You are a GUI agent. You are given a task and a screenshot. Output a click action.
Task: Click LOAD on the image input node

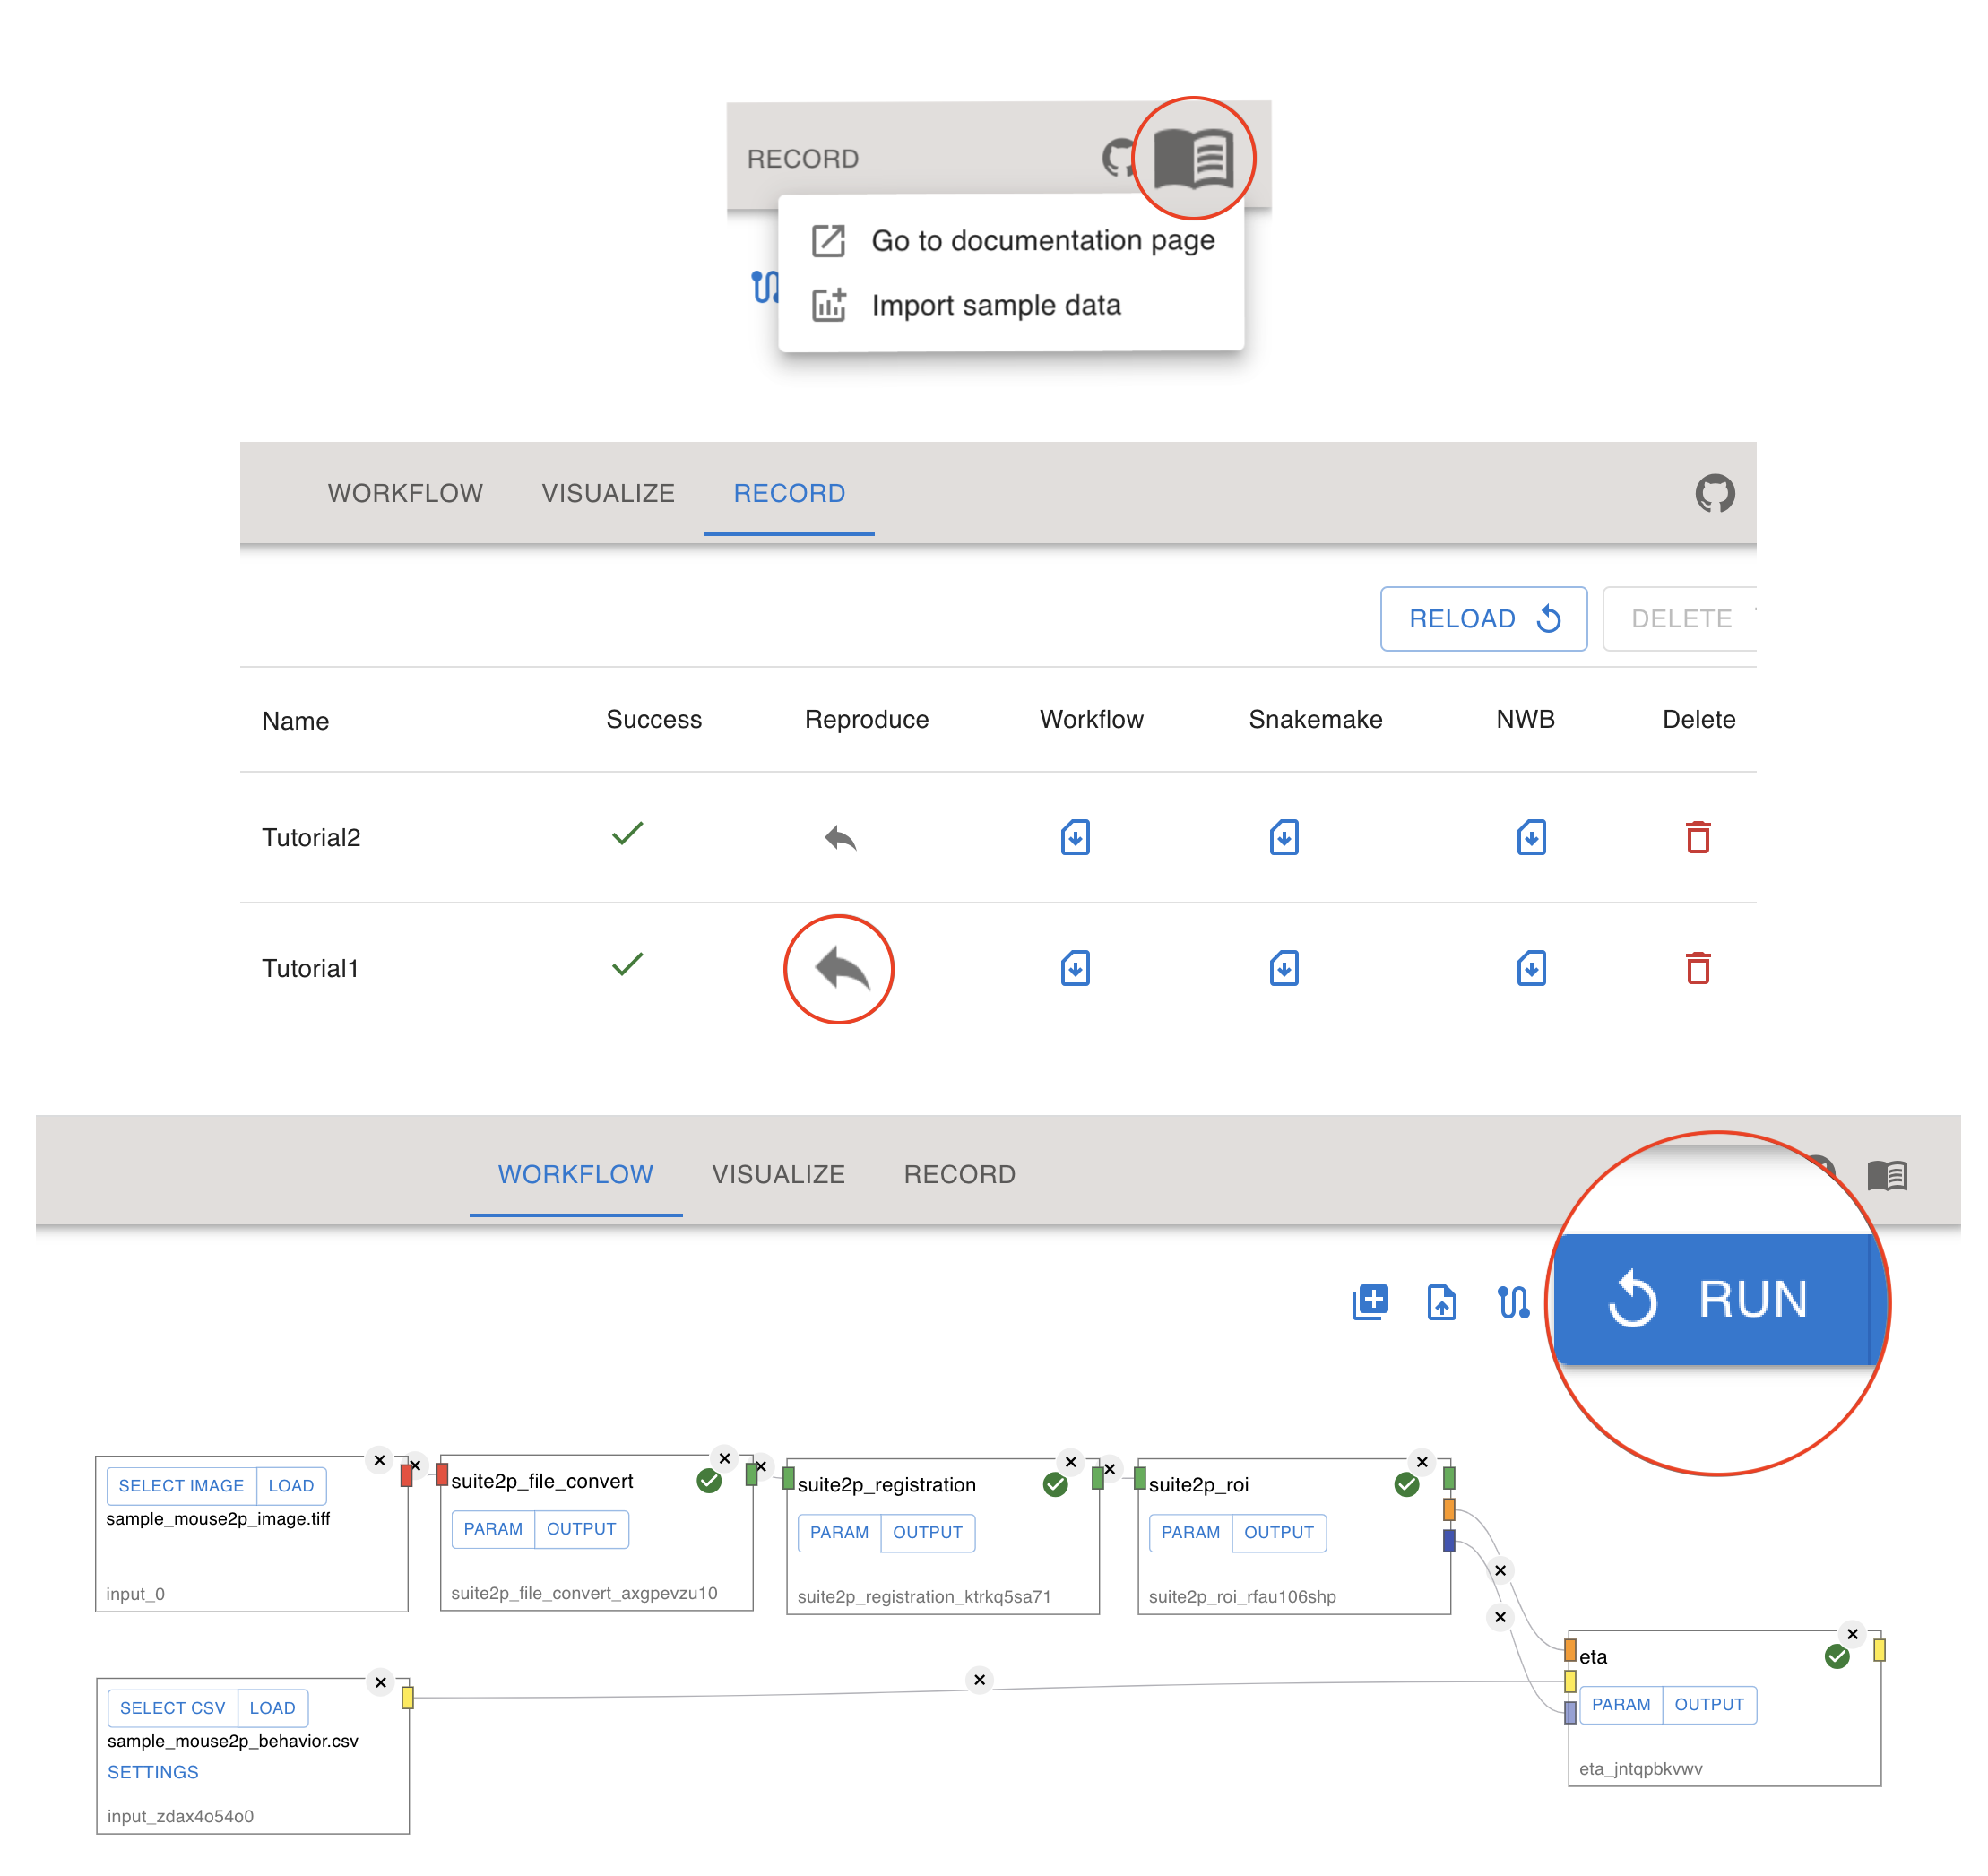[291, 1486]
